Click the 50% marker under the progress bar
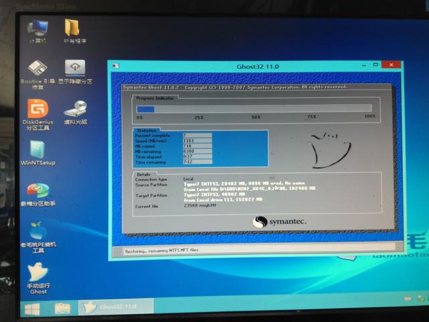Viewport: 429px width, 322px height. (x=255, y=117)
